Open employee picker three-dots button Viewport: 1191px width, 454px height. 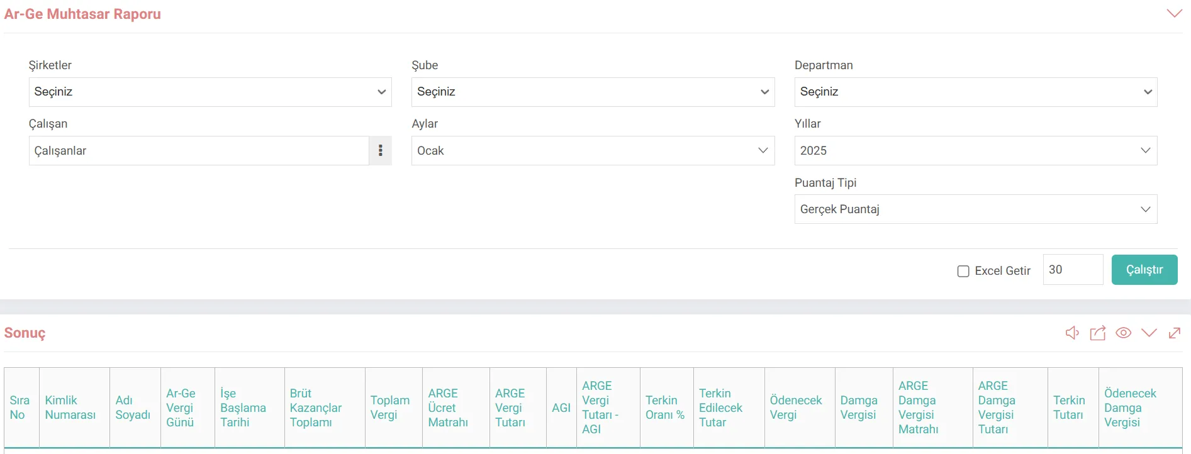point(380,151)
